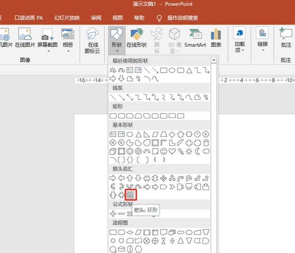Select the no-symbol shape in 基本形状
The image size is (295, 253).
tap(138, 151)
